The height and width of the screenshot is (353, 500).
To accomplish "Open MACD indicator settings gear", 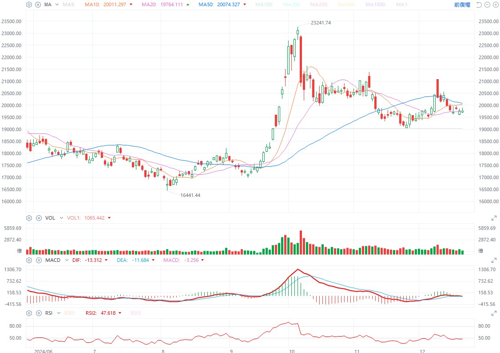I will pos(29,260).
